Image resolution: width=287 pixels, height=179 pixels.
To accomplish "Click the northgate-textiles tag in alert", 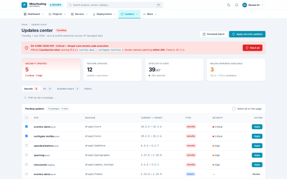I will pyautogui.click(x=110, y=50).
